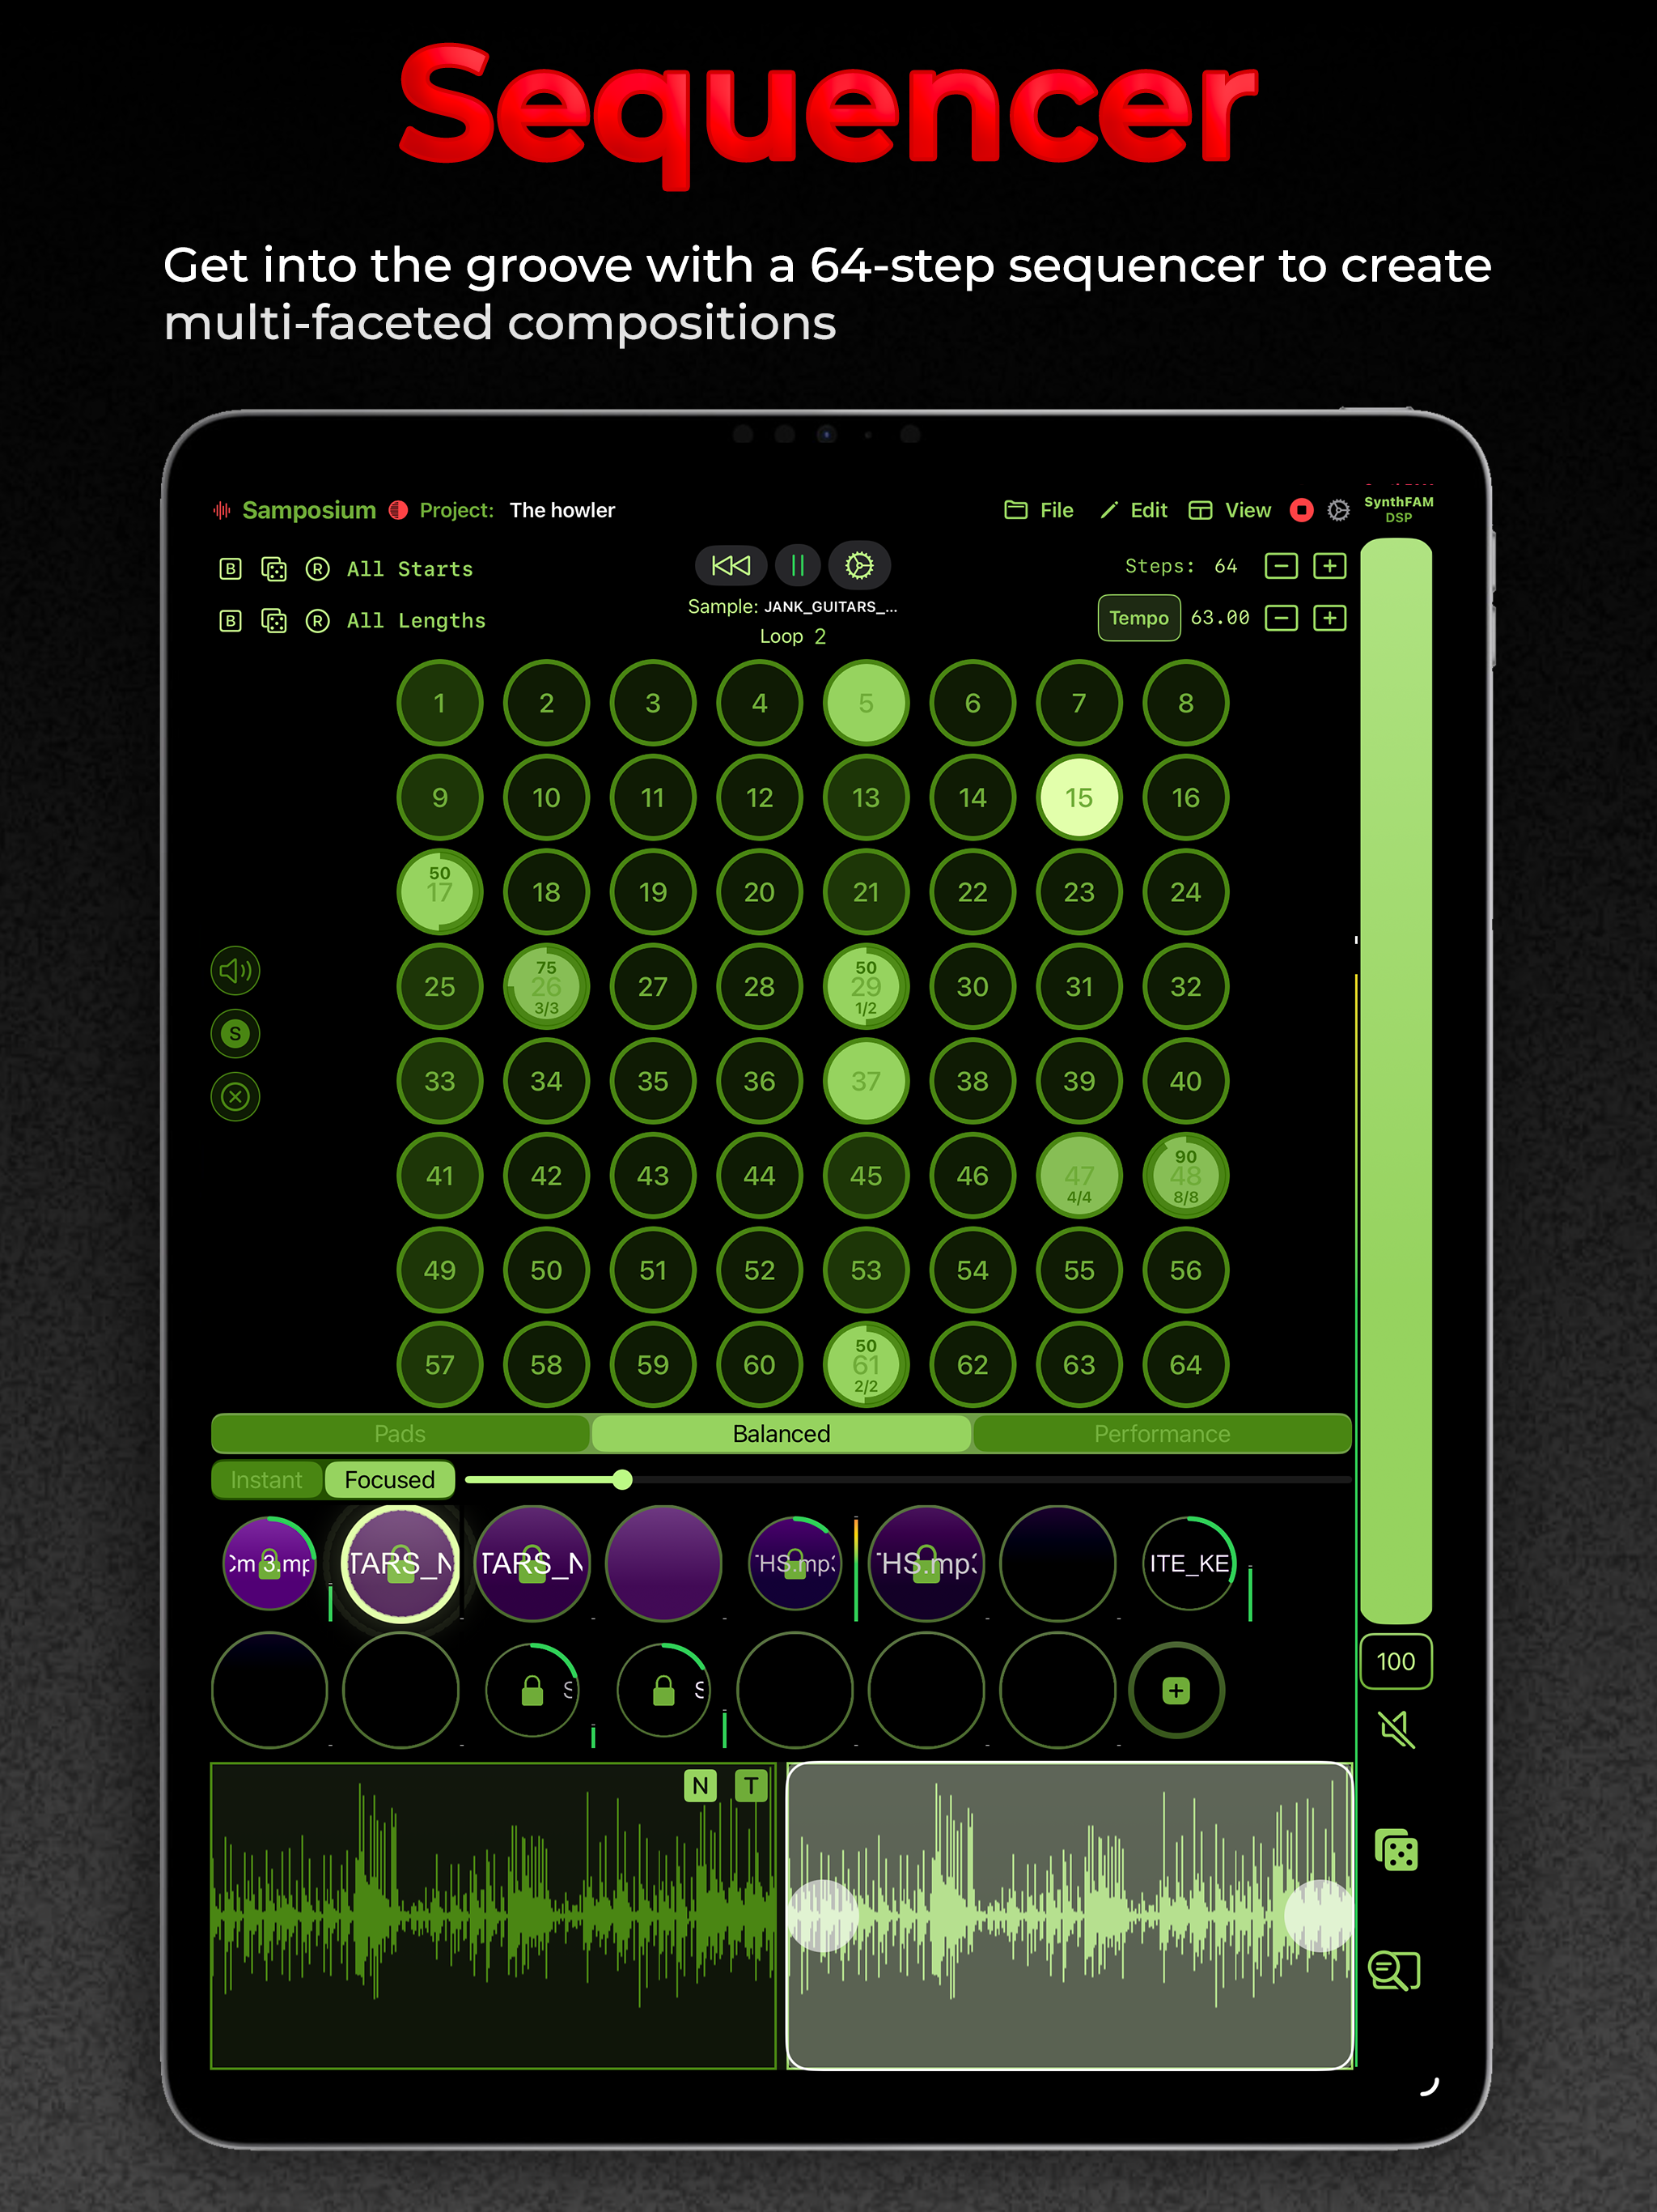Click sequencer step 64
The width and height of the screenshot is (1657, 2212).
(x=1186, y=1365)
